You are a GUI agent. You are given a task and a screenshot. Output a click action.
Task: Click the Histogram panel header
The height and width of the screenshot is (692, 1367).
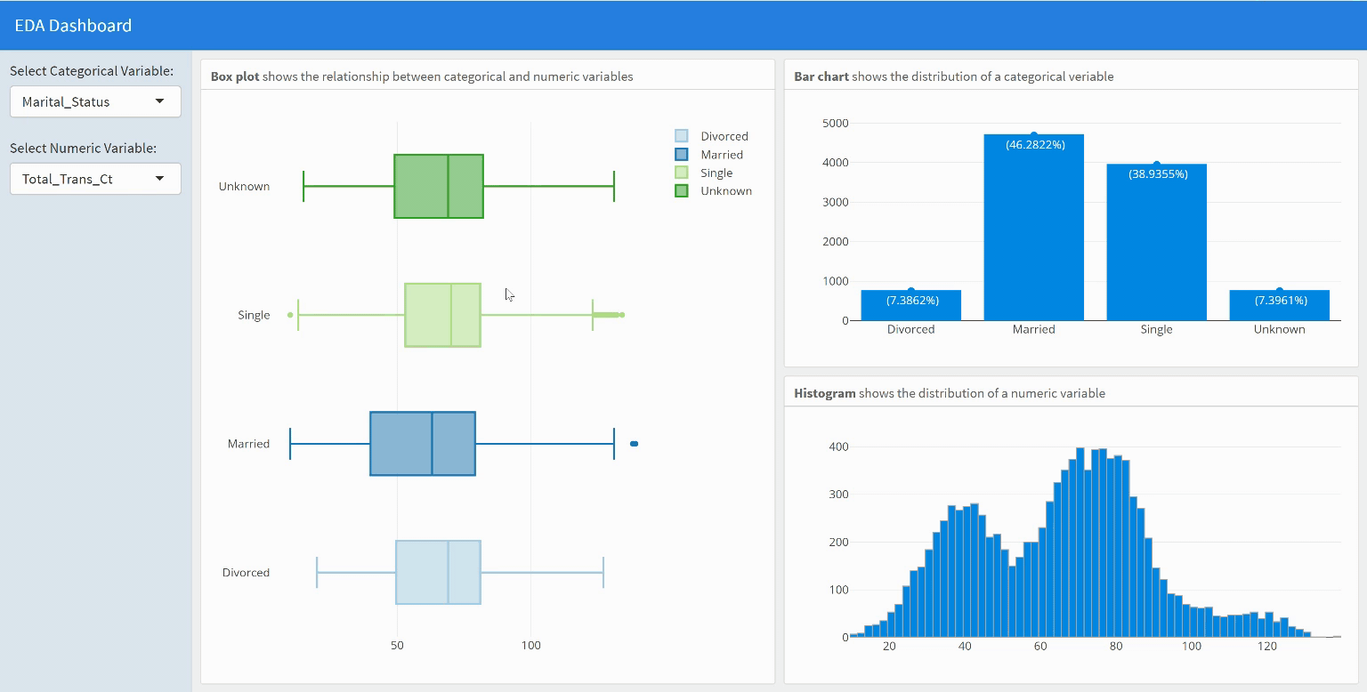click(821, 392)
